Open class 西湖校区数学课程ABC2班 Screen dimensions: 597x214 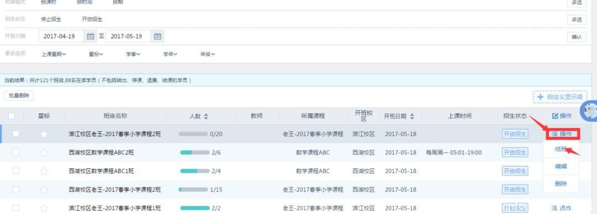click(x=101, y=152)
